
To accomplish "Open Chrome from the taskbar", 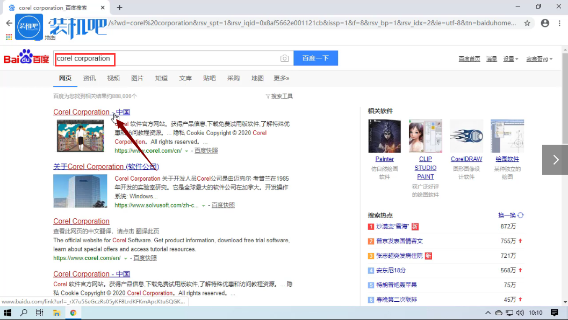I will pyautogui.click(x=73, y=312).
